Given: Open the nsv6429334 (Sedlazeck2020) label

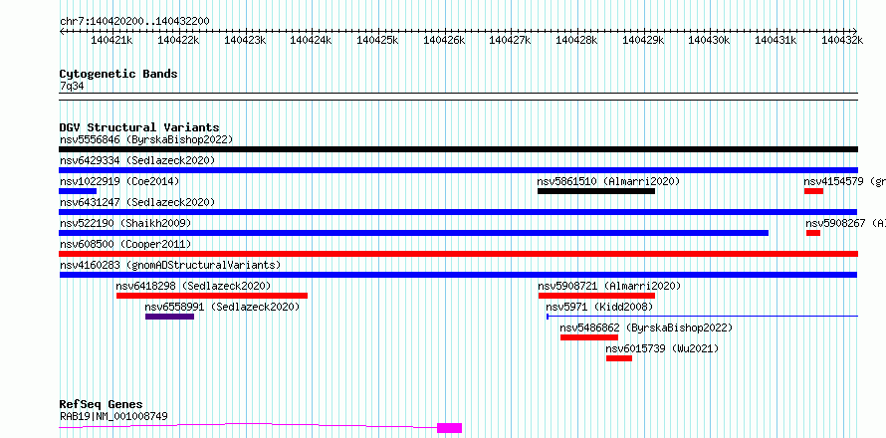Looking at the screenshot, I should pyautogui.click(x=137, y=160).
